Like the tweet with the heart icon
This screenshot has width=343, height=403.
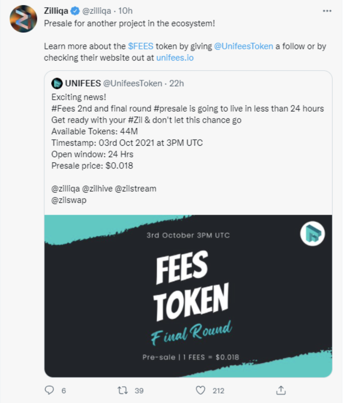pos(201,390)
